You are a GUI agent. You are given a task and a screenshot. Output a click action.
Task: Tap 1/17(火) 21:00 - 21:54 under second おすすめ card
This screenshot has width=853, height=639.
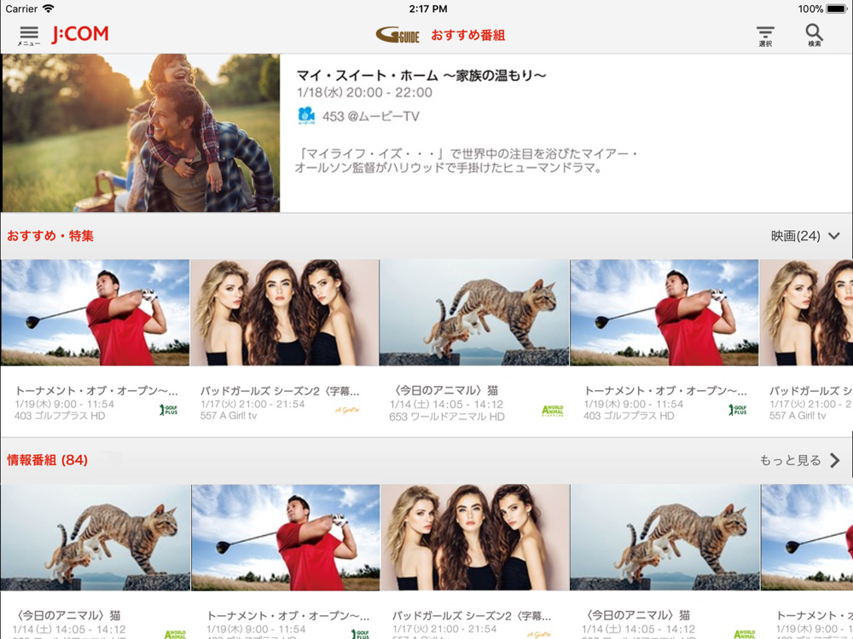pyautogui.click(x=252, y=404)
